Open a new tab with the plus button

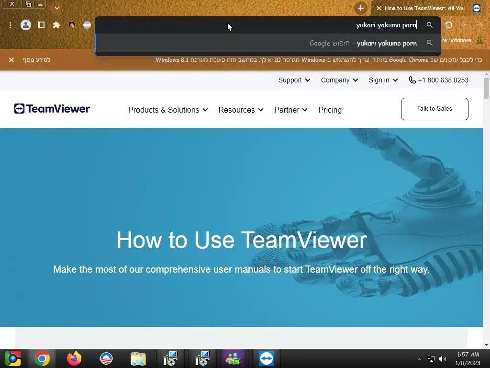(x=361, y=8)
